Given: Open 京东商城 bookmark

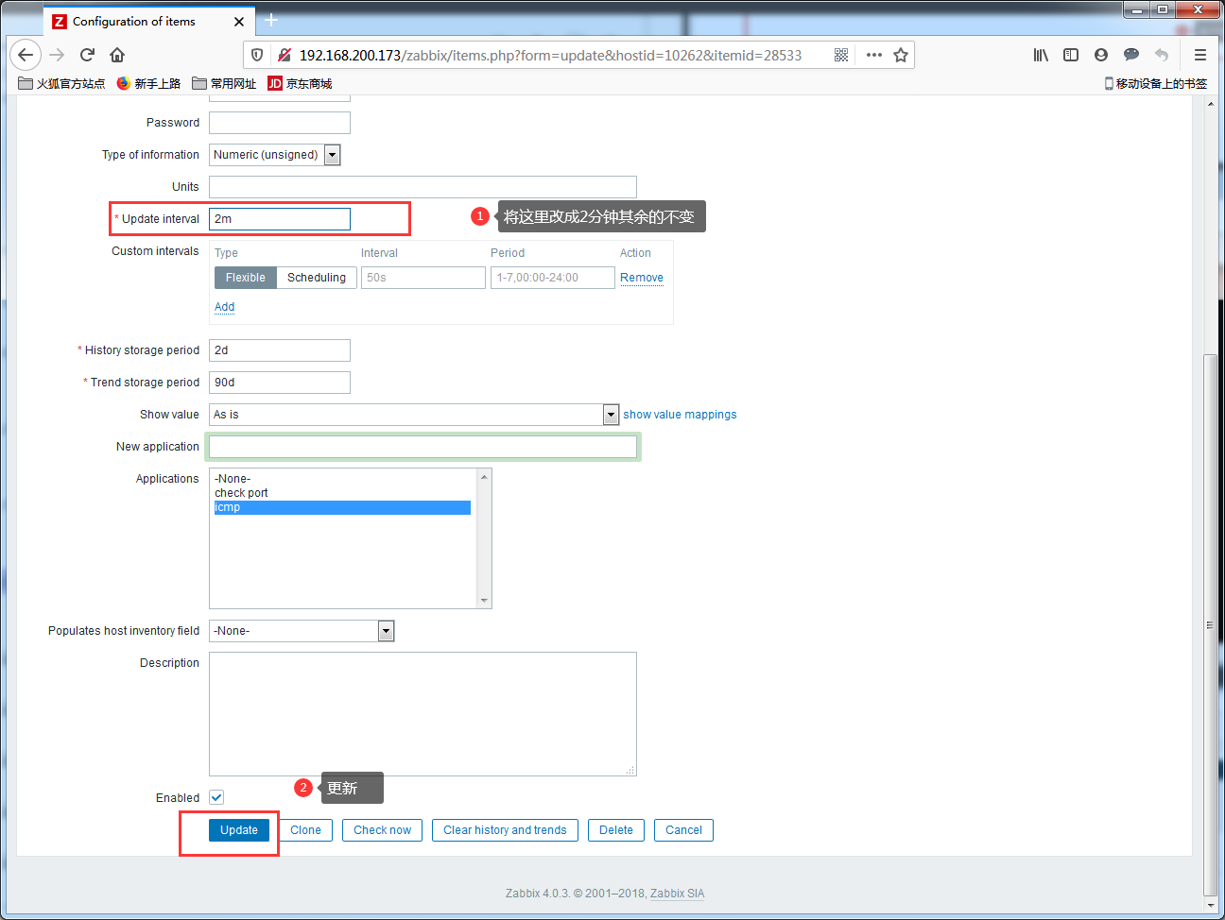Looking at the screenshot, I should 300,83.
